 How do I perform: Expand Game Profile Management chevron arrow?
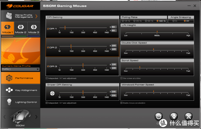[x=37, y=16]
